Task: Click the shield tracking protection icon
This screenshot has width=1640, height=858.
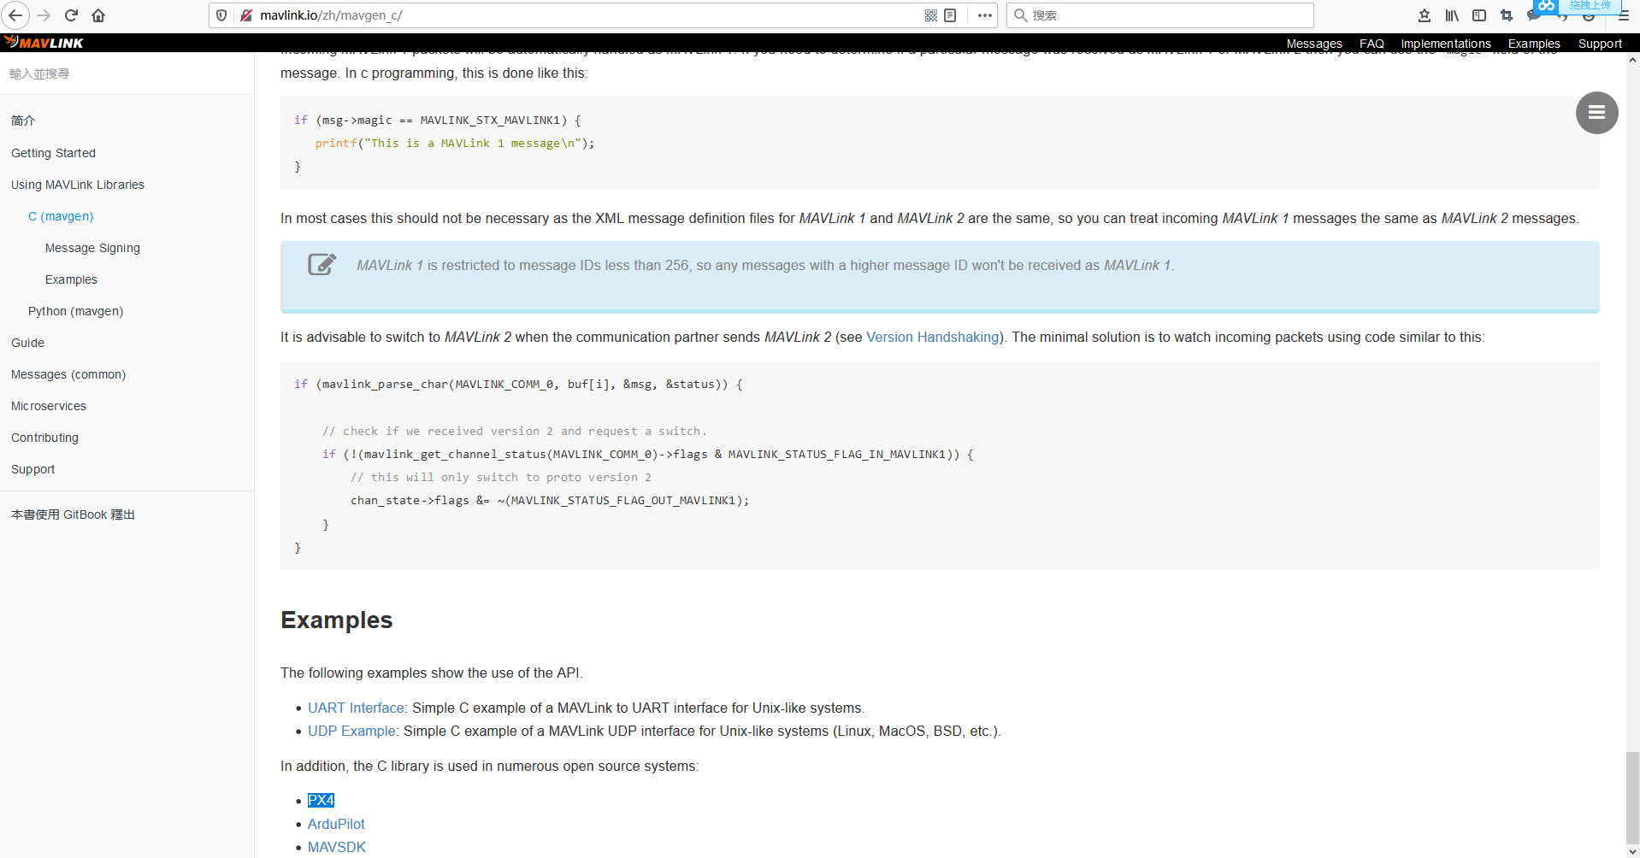Action: 221,15
